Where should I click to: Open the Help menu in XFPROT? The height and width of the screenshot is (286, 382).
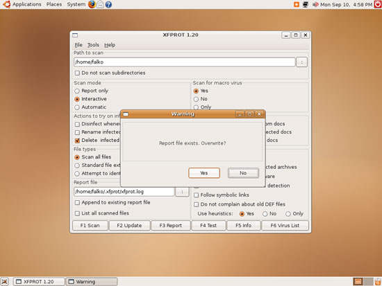[x=110, y=45]
